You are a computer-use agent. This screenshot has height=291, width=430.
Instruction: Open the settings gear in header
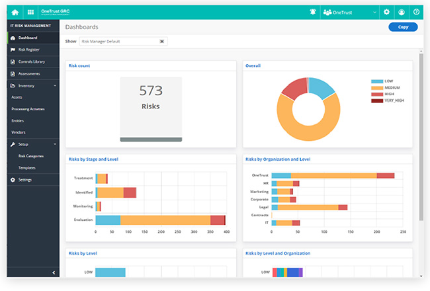386,12
